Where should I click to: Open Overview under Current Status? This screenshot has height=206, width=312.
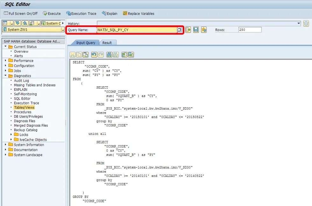pos(21,51)
